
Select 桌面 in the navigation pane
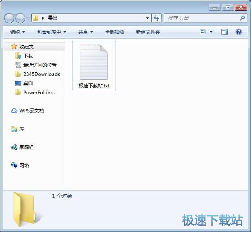coord(28,83)
